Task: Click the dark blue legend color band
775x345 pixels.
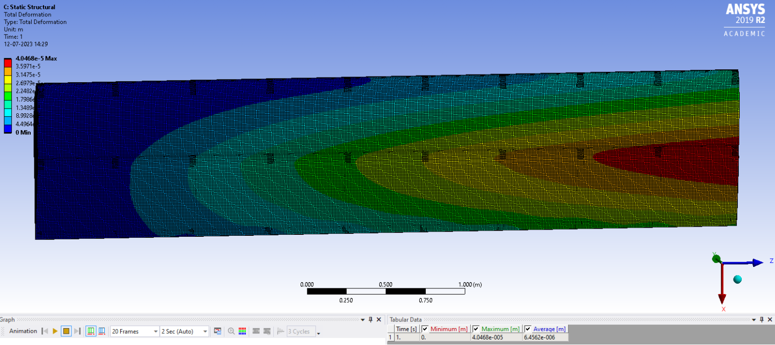Action: pyautogui.click(x=8, y=129)
